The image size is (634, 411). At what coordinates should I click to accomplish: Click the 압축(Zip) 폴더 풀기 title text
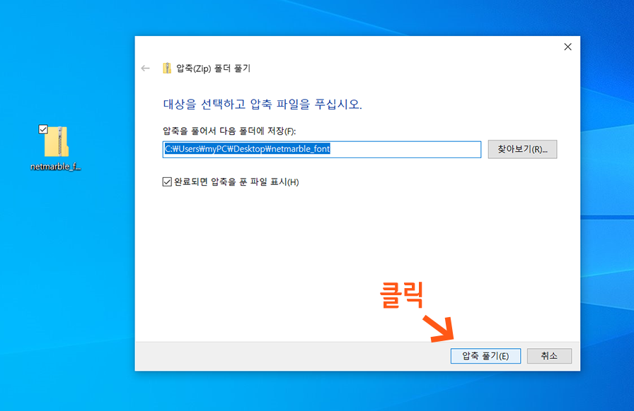click(214, 68)
